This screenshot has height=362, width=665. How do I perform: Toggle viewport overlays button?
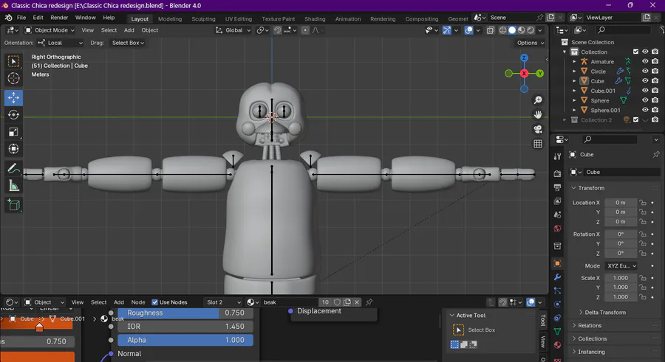(468, 30)
